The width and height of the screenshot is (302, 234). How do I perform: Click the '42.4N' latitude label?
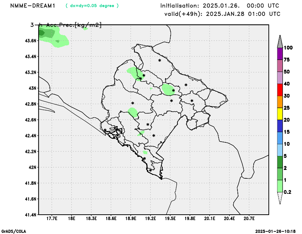tap(31, 136)
